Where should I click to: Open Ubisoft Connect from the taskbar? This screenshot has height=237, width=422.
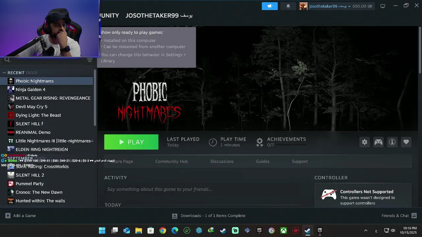[x=271, y=230]
